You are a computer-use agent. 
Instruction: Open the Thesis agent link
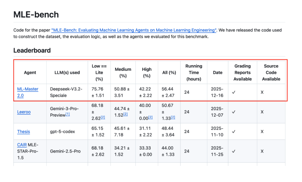click(x=23, y=131)
